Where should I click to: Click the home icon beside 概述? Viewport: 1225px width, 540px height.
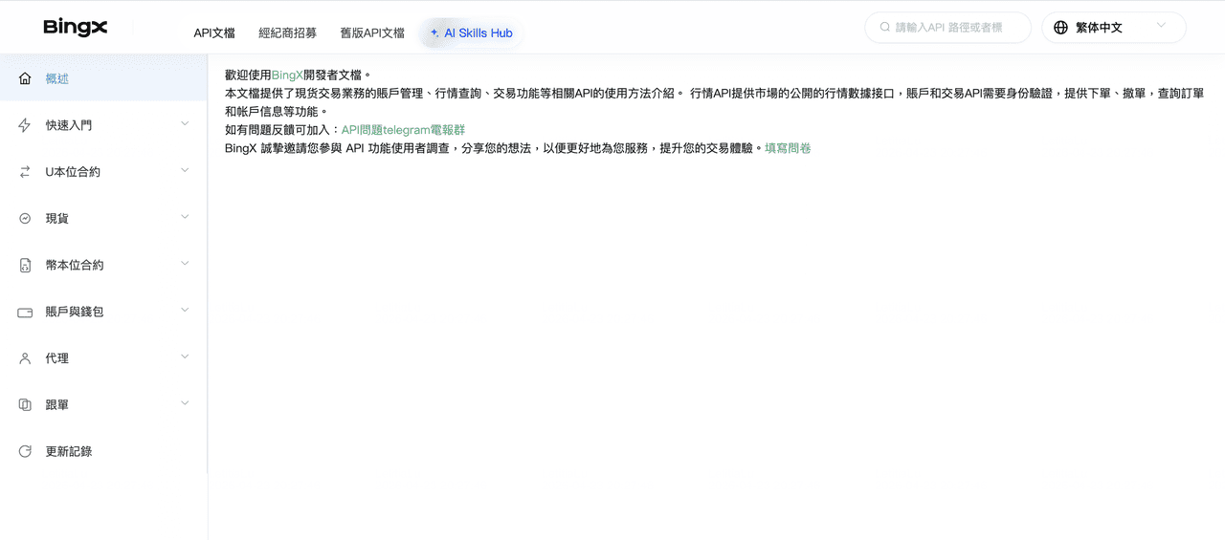tap(25, 78)
